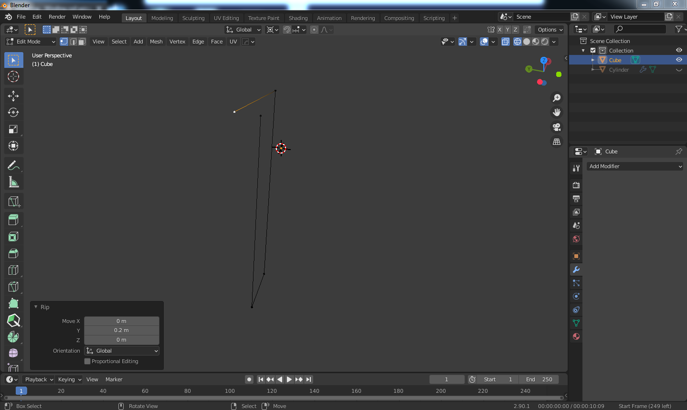687x410 pixels.
Task: Select the Poly Build tool
Action: 13,303
